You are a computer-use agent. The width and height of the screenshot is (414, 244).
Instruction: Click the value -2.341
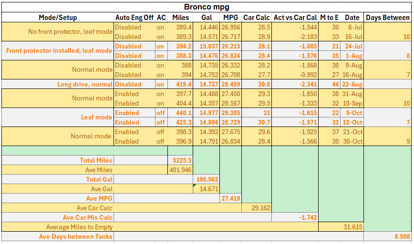pyautogui.click(x=295, y=84)
